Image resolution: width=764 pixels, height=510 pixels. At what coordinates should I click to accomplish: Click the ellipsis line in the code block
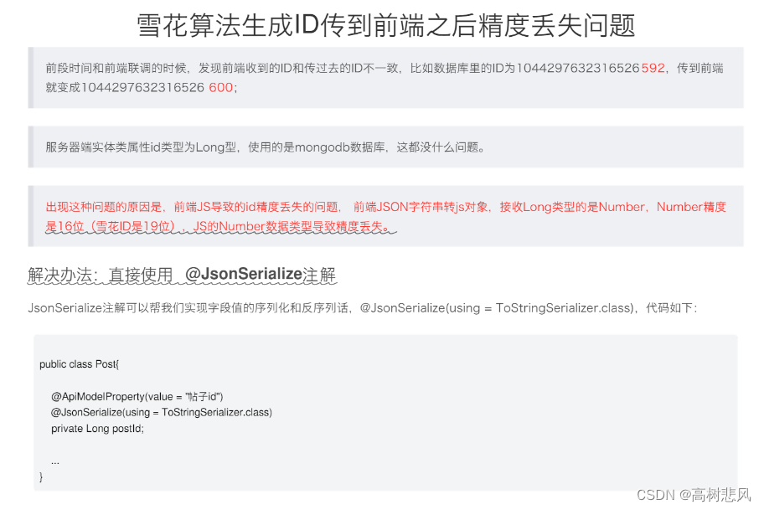[x=55, y=461]
